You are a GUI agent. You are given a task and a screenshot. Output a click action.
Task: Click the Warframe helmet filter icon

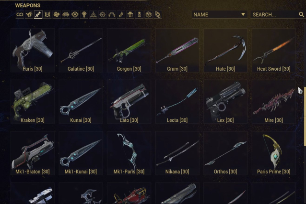(29, 15)
